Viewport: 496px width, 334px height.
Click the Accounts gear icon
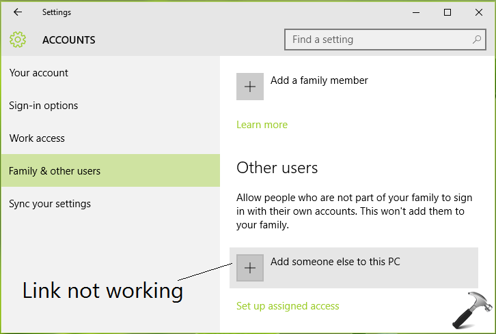(18, 40)
